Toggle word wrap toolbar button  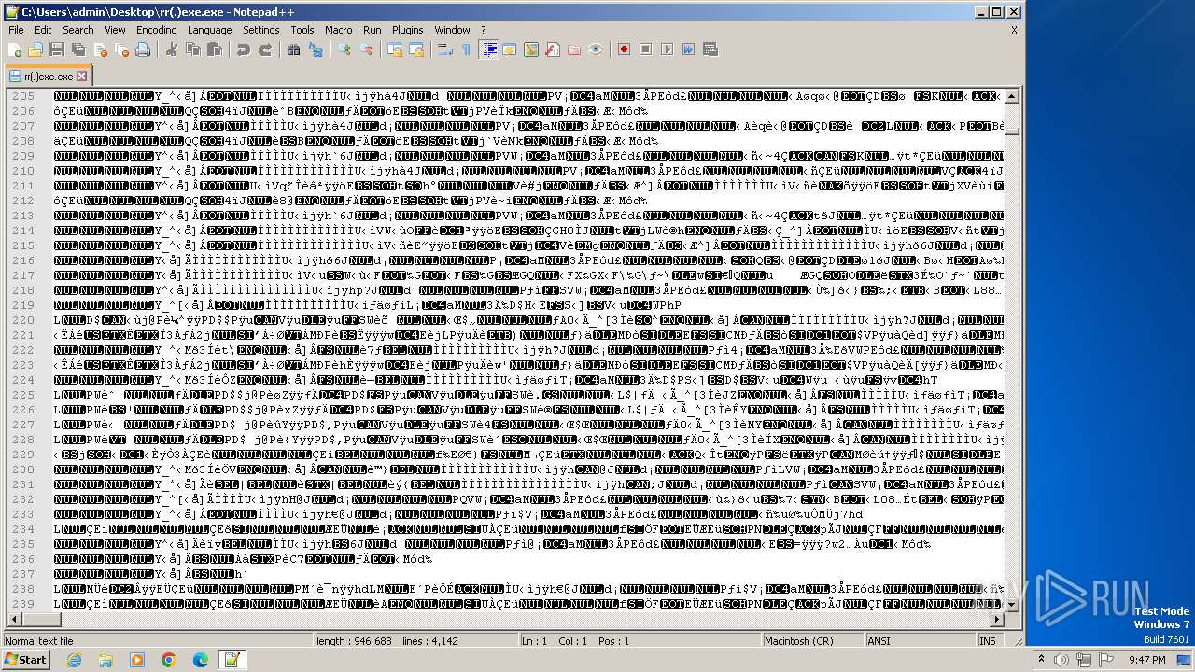point(445,49)
